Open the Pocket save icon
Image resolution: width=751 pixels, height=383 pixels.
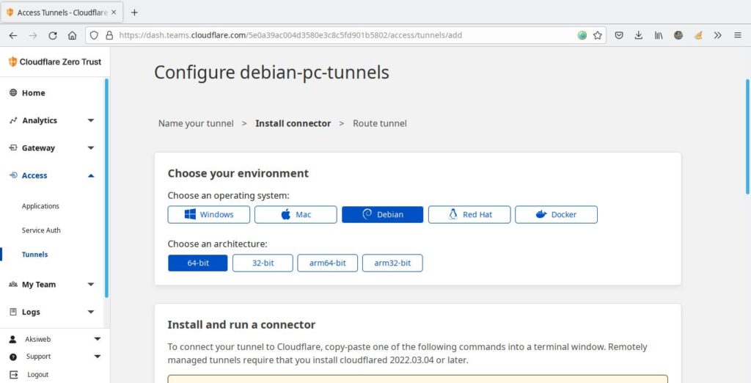(x=619, y=35)
